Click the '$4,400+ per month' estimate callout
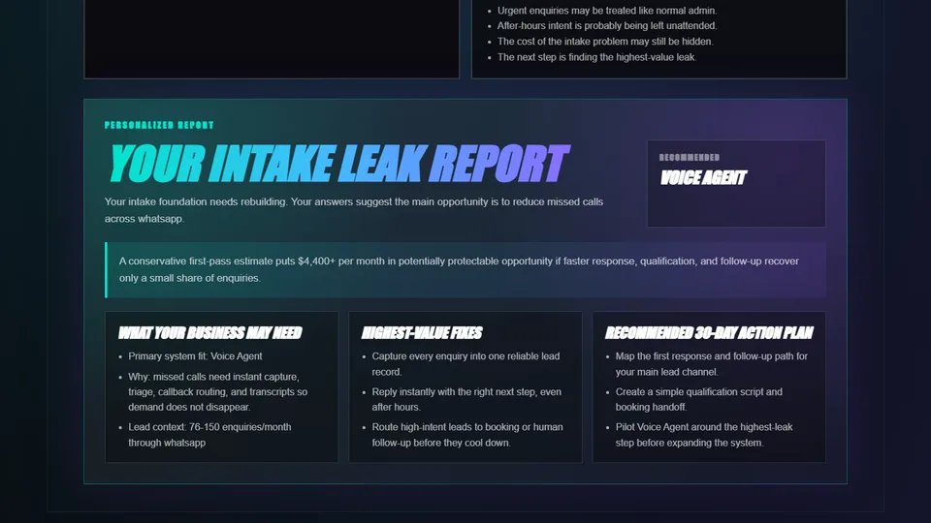Image resolution: width=931 pixels, height=523 pixels. [x=465, y=269]
